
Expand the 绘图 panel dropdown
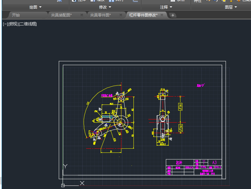35,7
